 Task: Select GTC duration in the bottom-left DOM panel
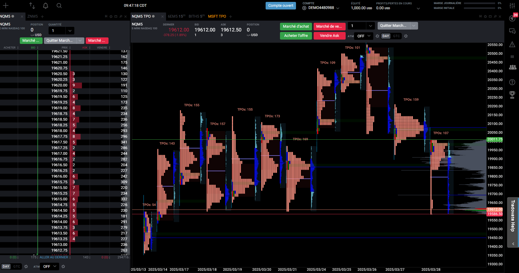tap(17, 266)
